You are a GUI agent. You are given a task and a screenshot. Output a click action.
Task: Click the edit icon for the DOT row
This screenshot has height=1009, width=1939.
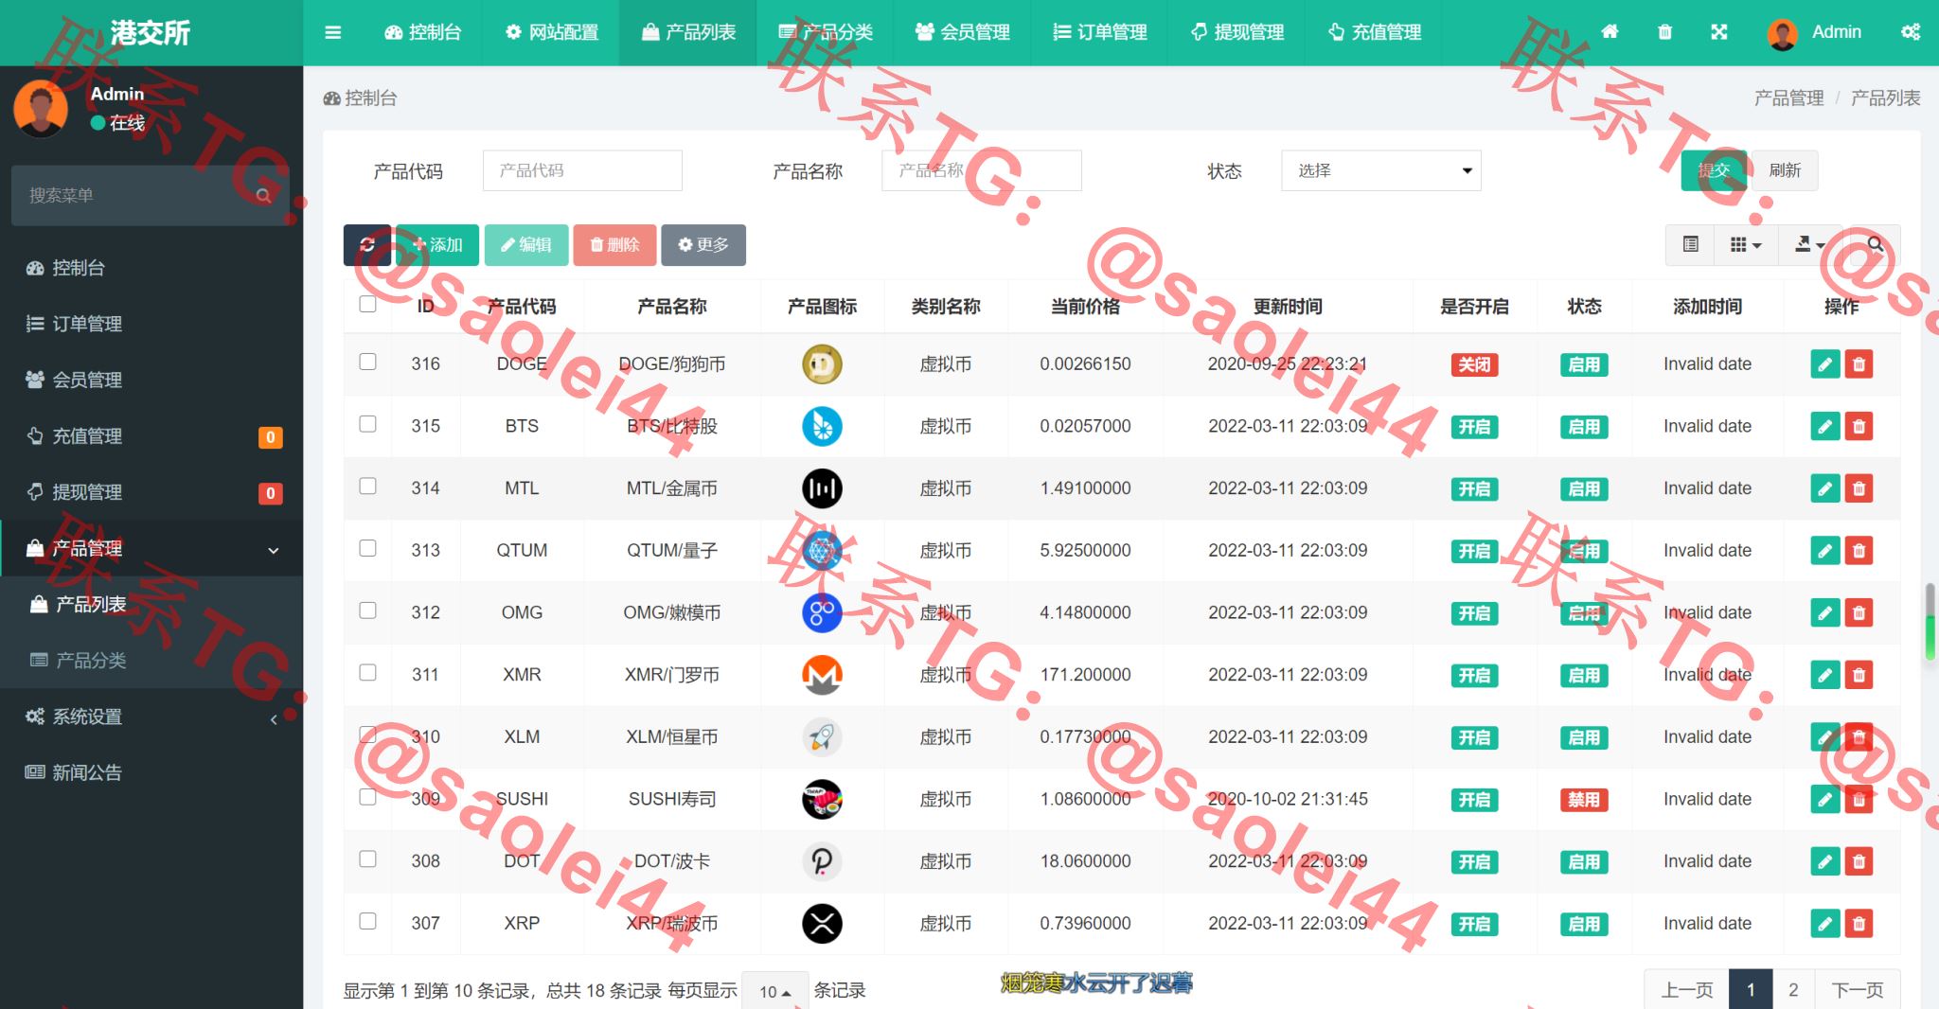[1824, 861]
